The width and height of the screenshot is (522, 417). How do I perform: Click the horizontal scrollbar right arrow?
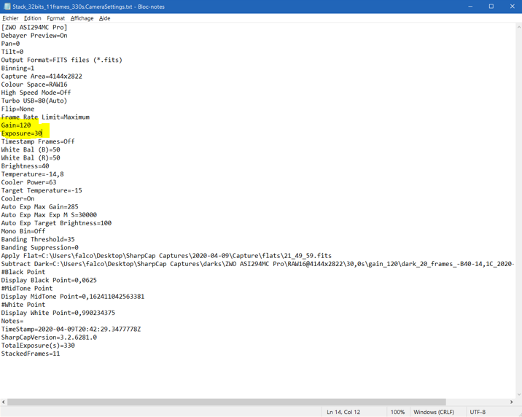[x=511, y=402]
